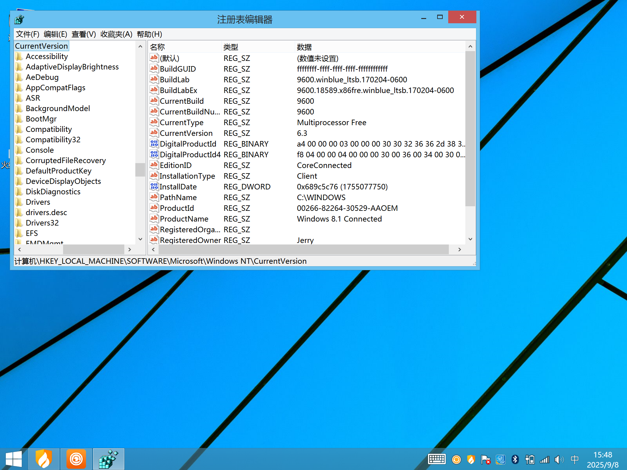
Task: Sort values by the 类型 column header
Action: pyautogui.click(x=258, y=47)
